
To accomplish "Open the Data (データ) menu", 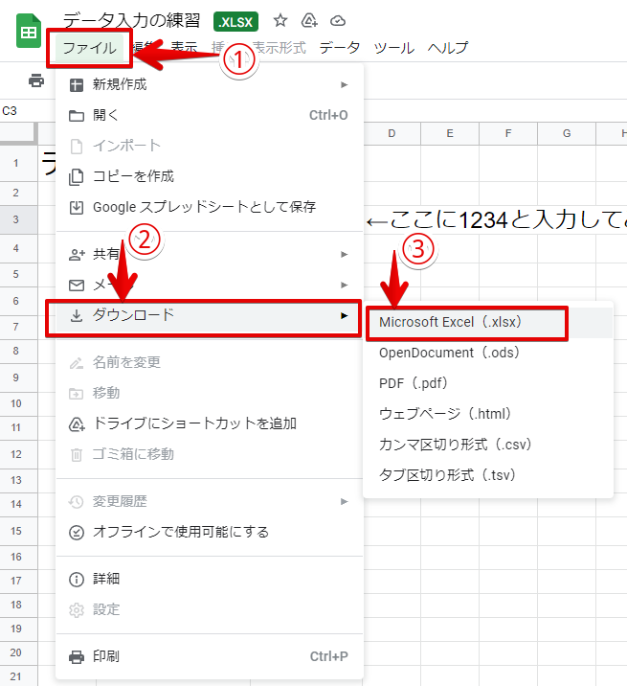I will [x=340, y=47].
